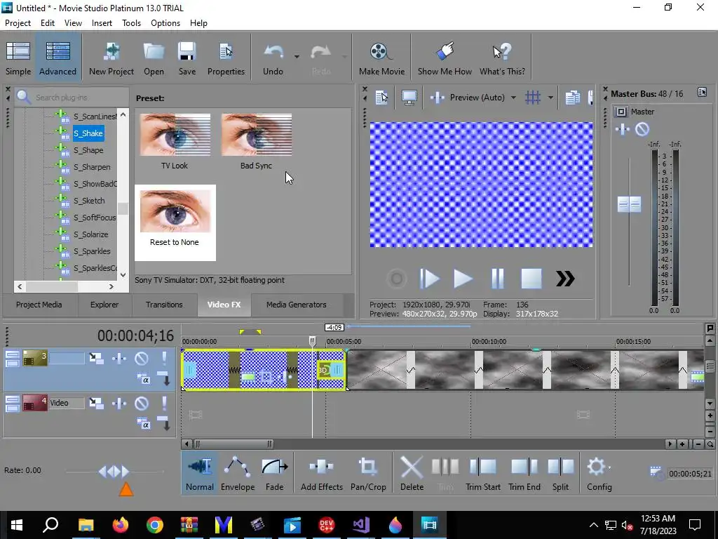This screenshot has height=539, width=718.
Task: Open Config toolbar settings
Action: tap(599, 472)
